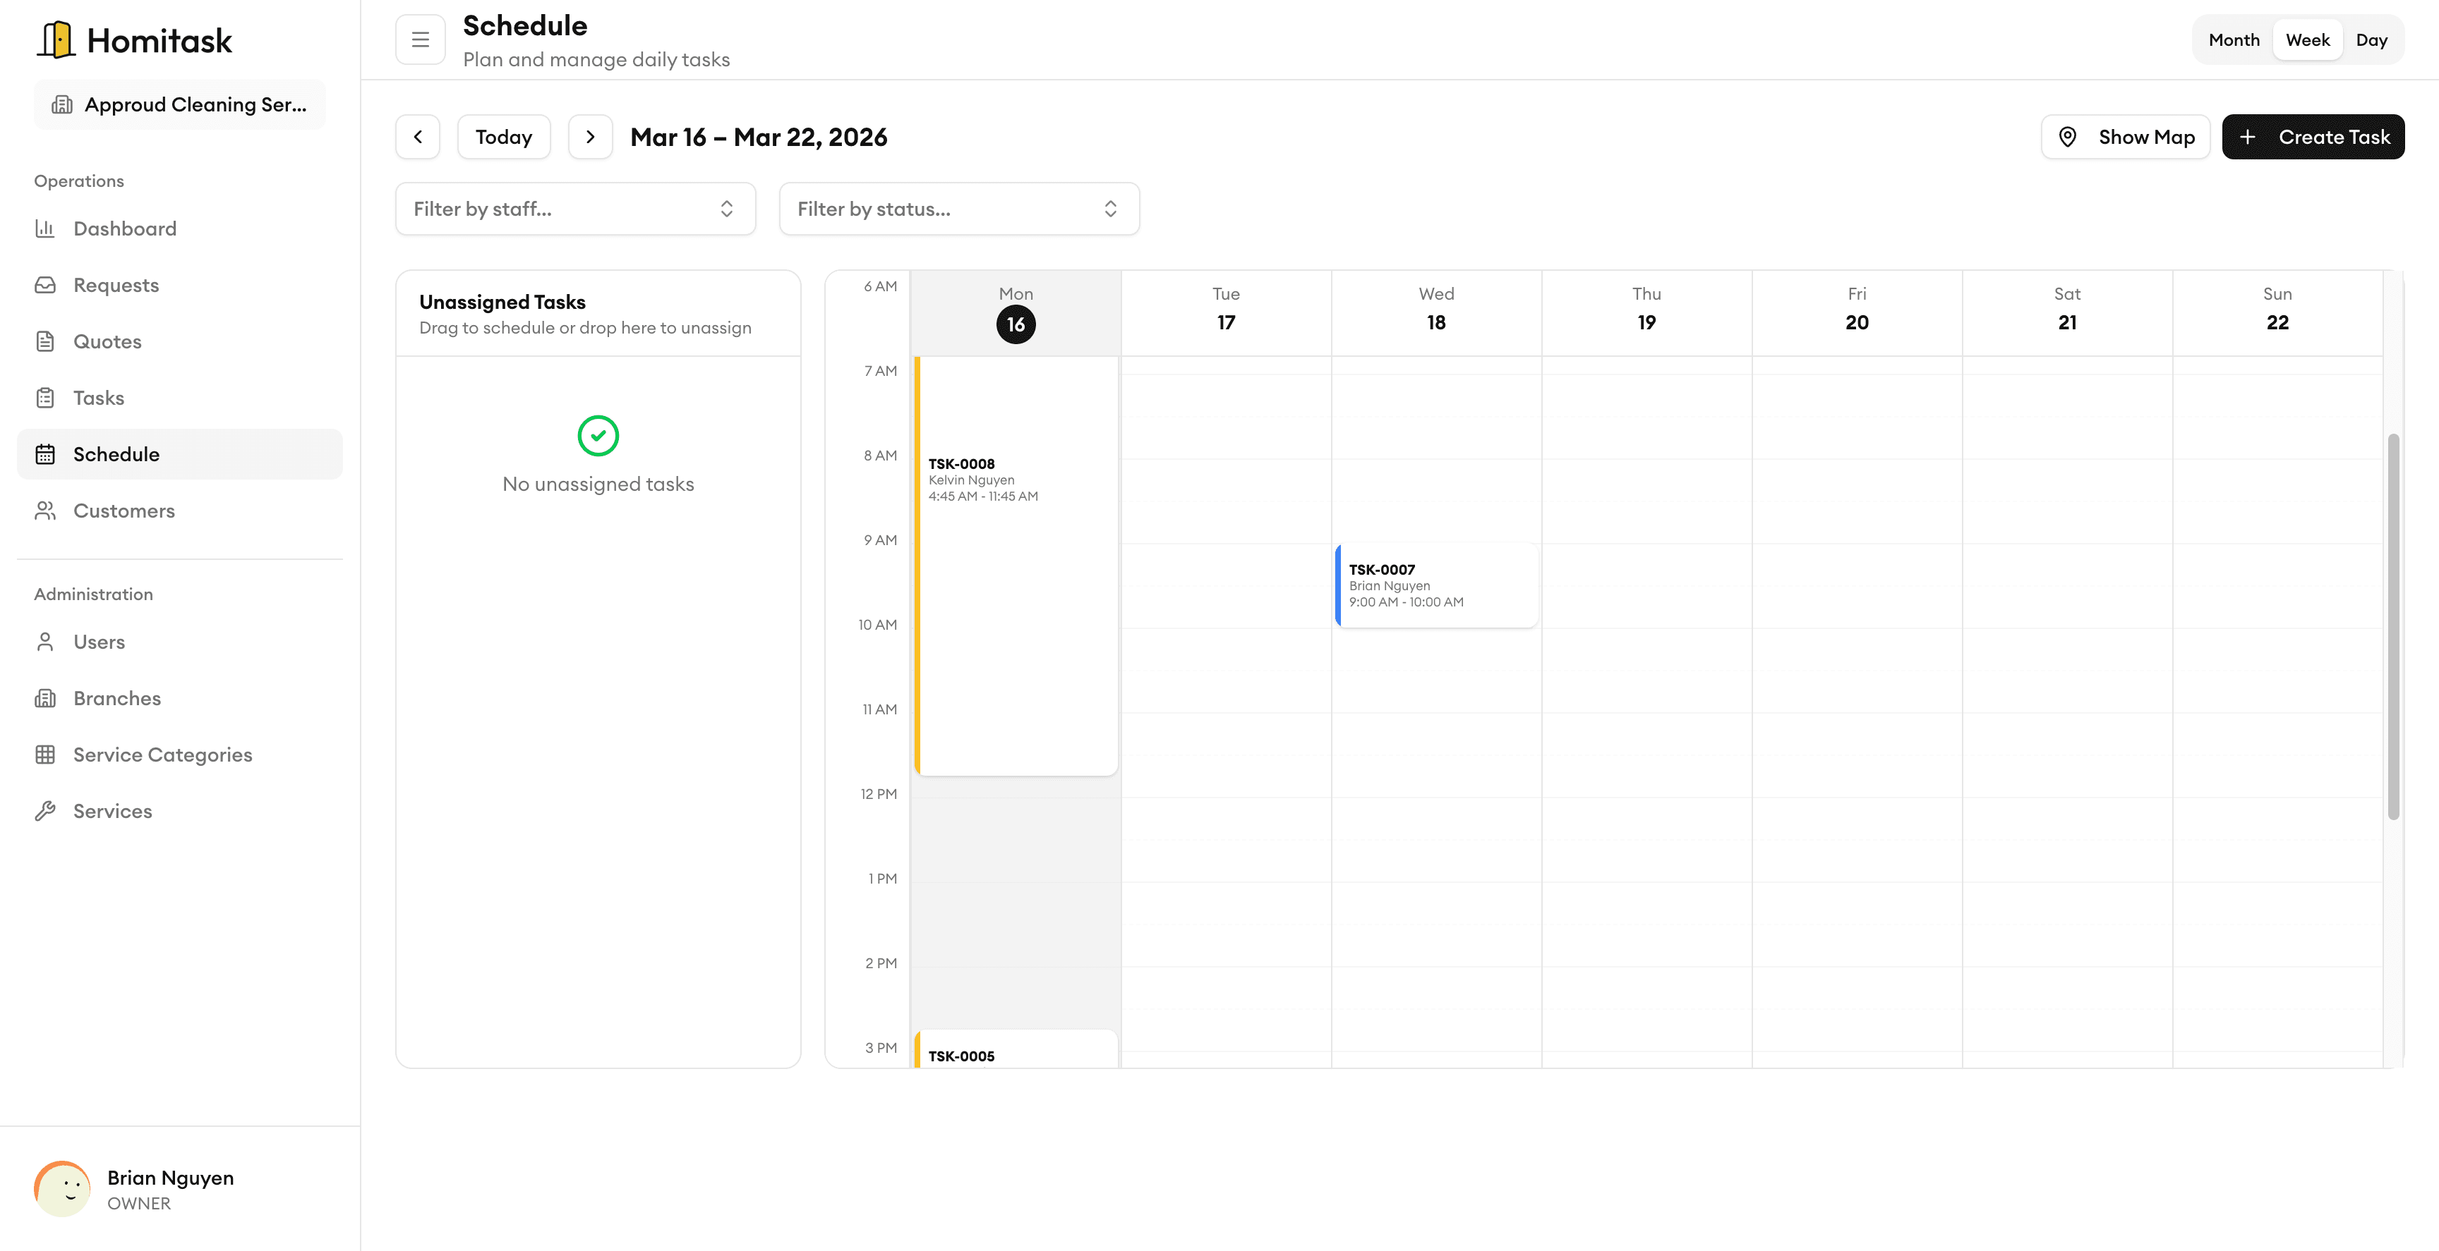Image resolution: width=2439 pixels, height=1251 pixels.
Task: Show Map of scheduled tasks
Action: [2126, 136]
